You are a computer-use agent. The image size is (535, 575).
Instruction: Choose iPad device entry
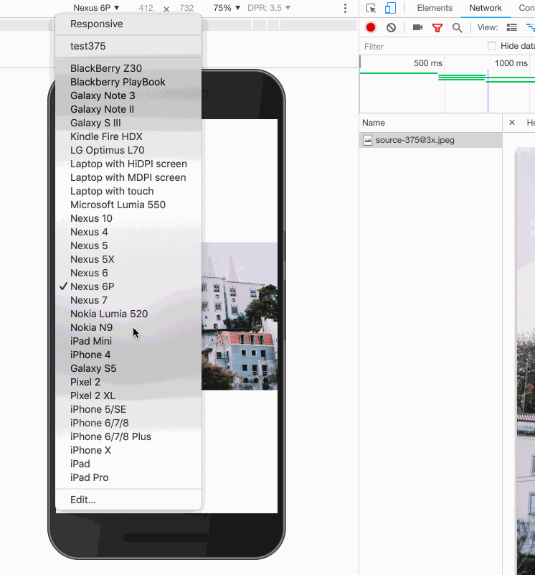click(x=128, y=464)
